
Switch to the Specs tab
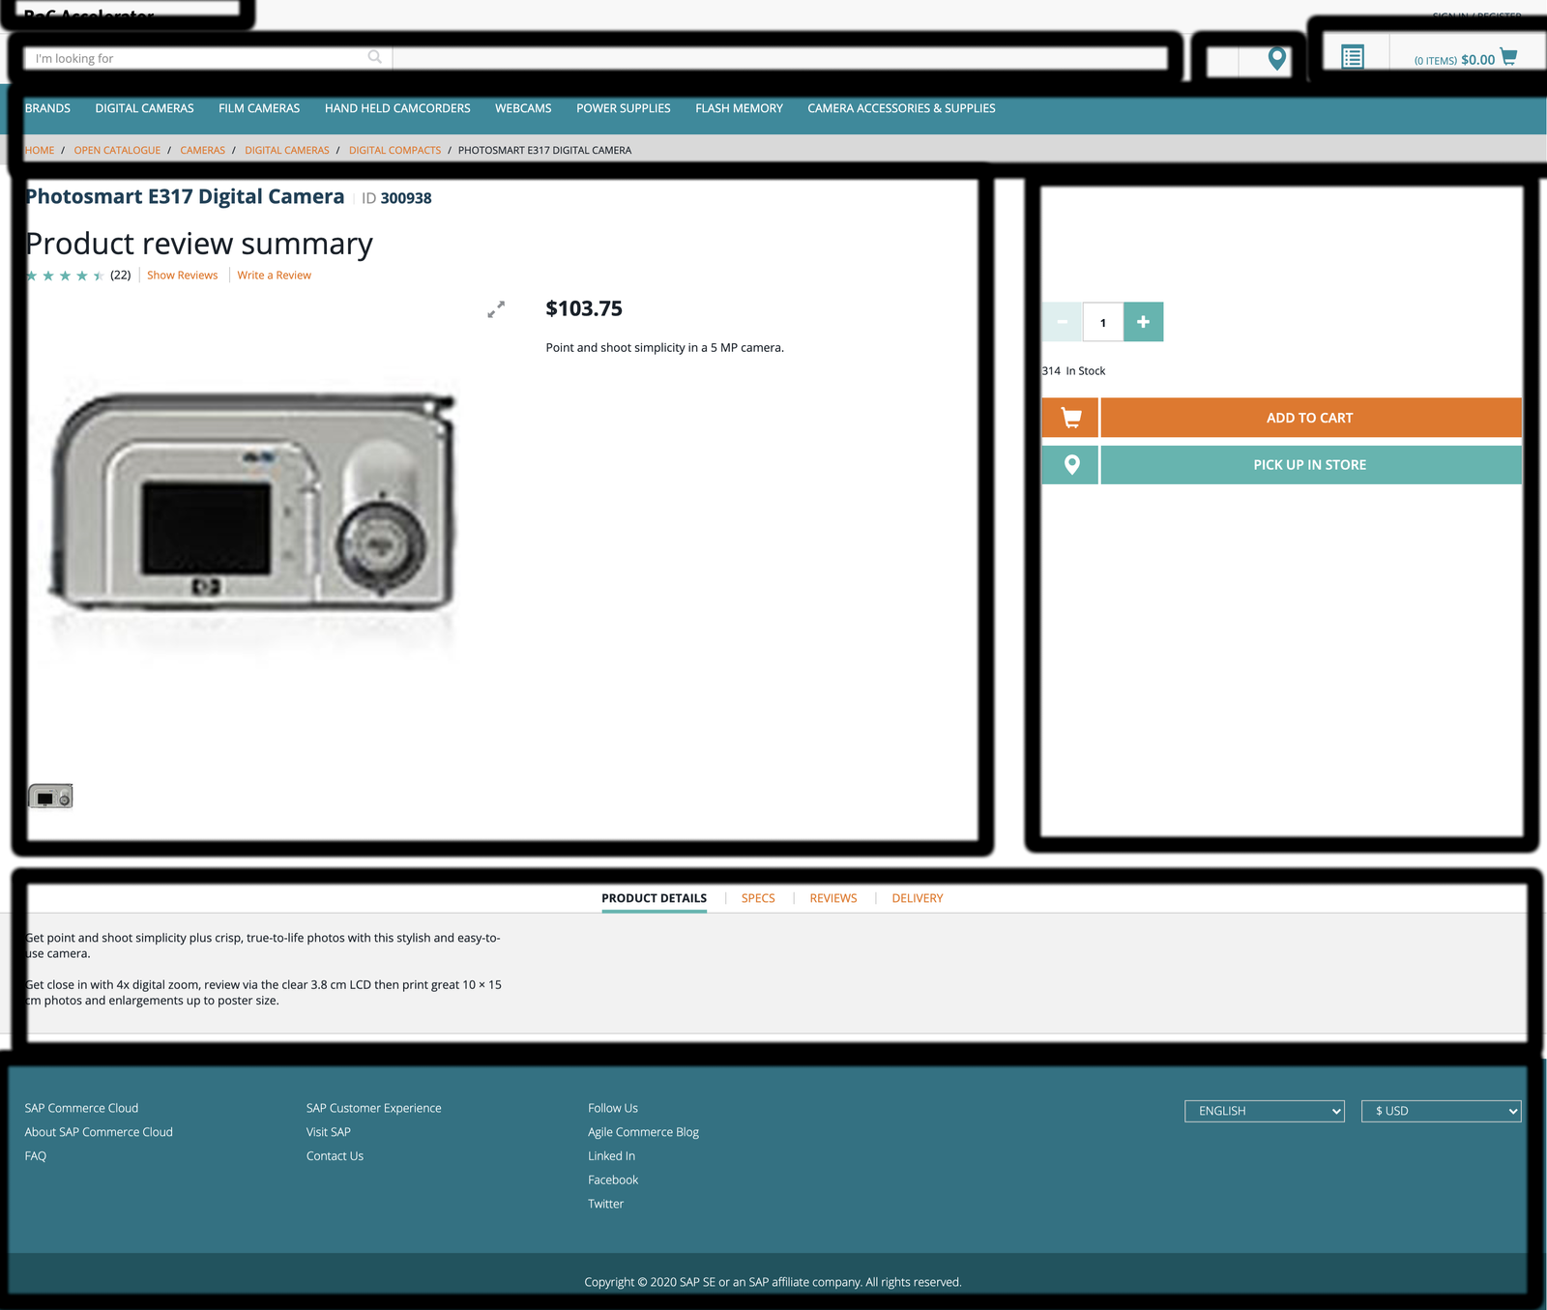click(758, 898)
